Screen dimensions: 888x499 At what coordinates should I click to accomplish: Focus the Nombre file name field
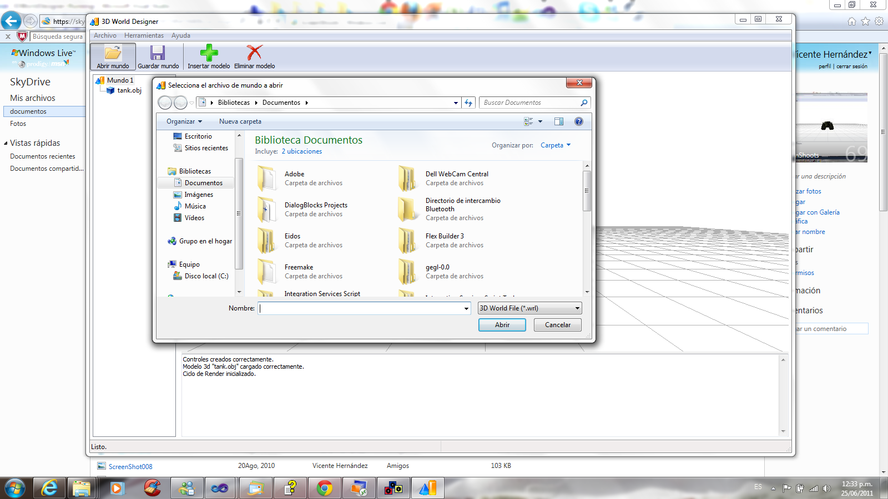pyautogui.click(x=360, y=308)
